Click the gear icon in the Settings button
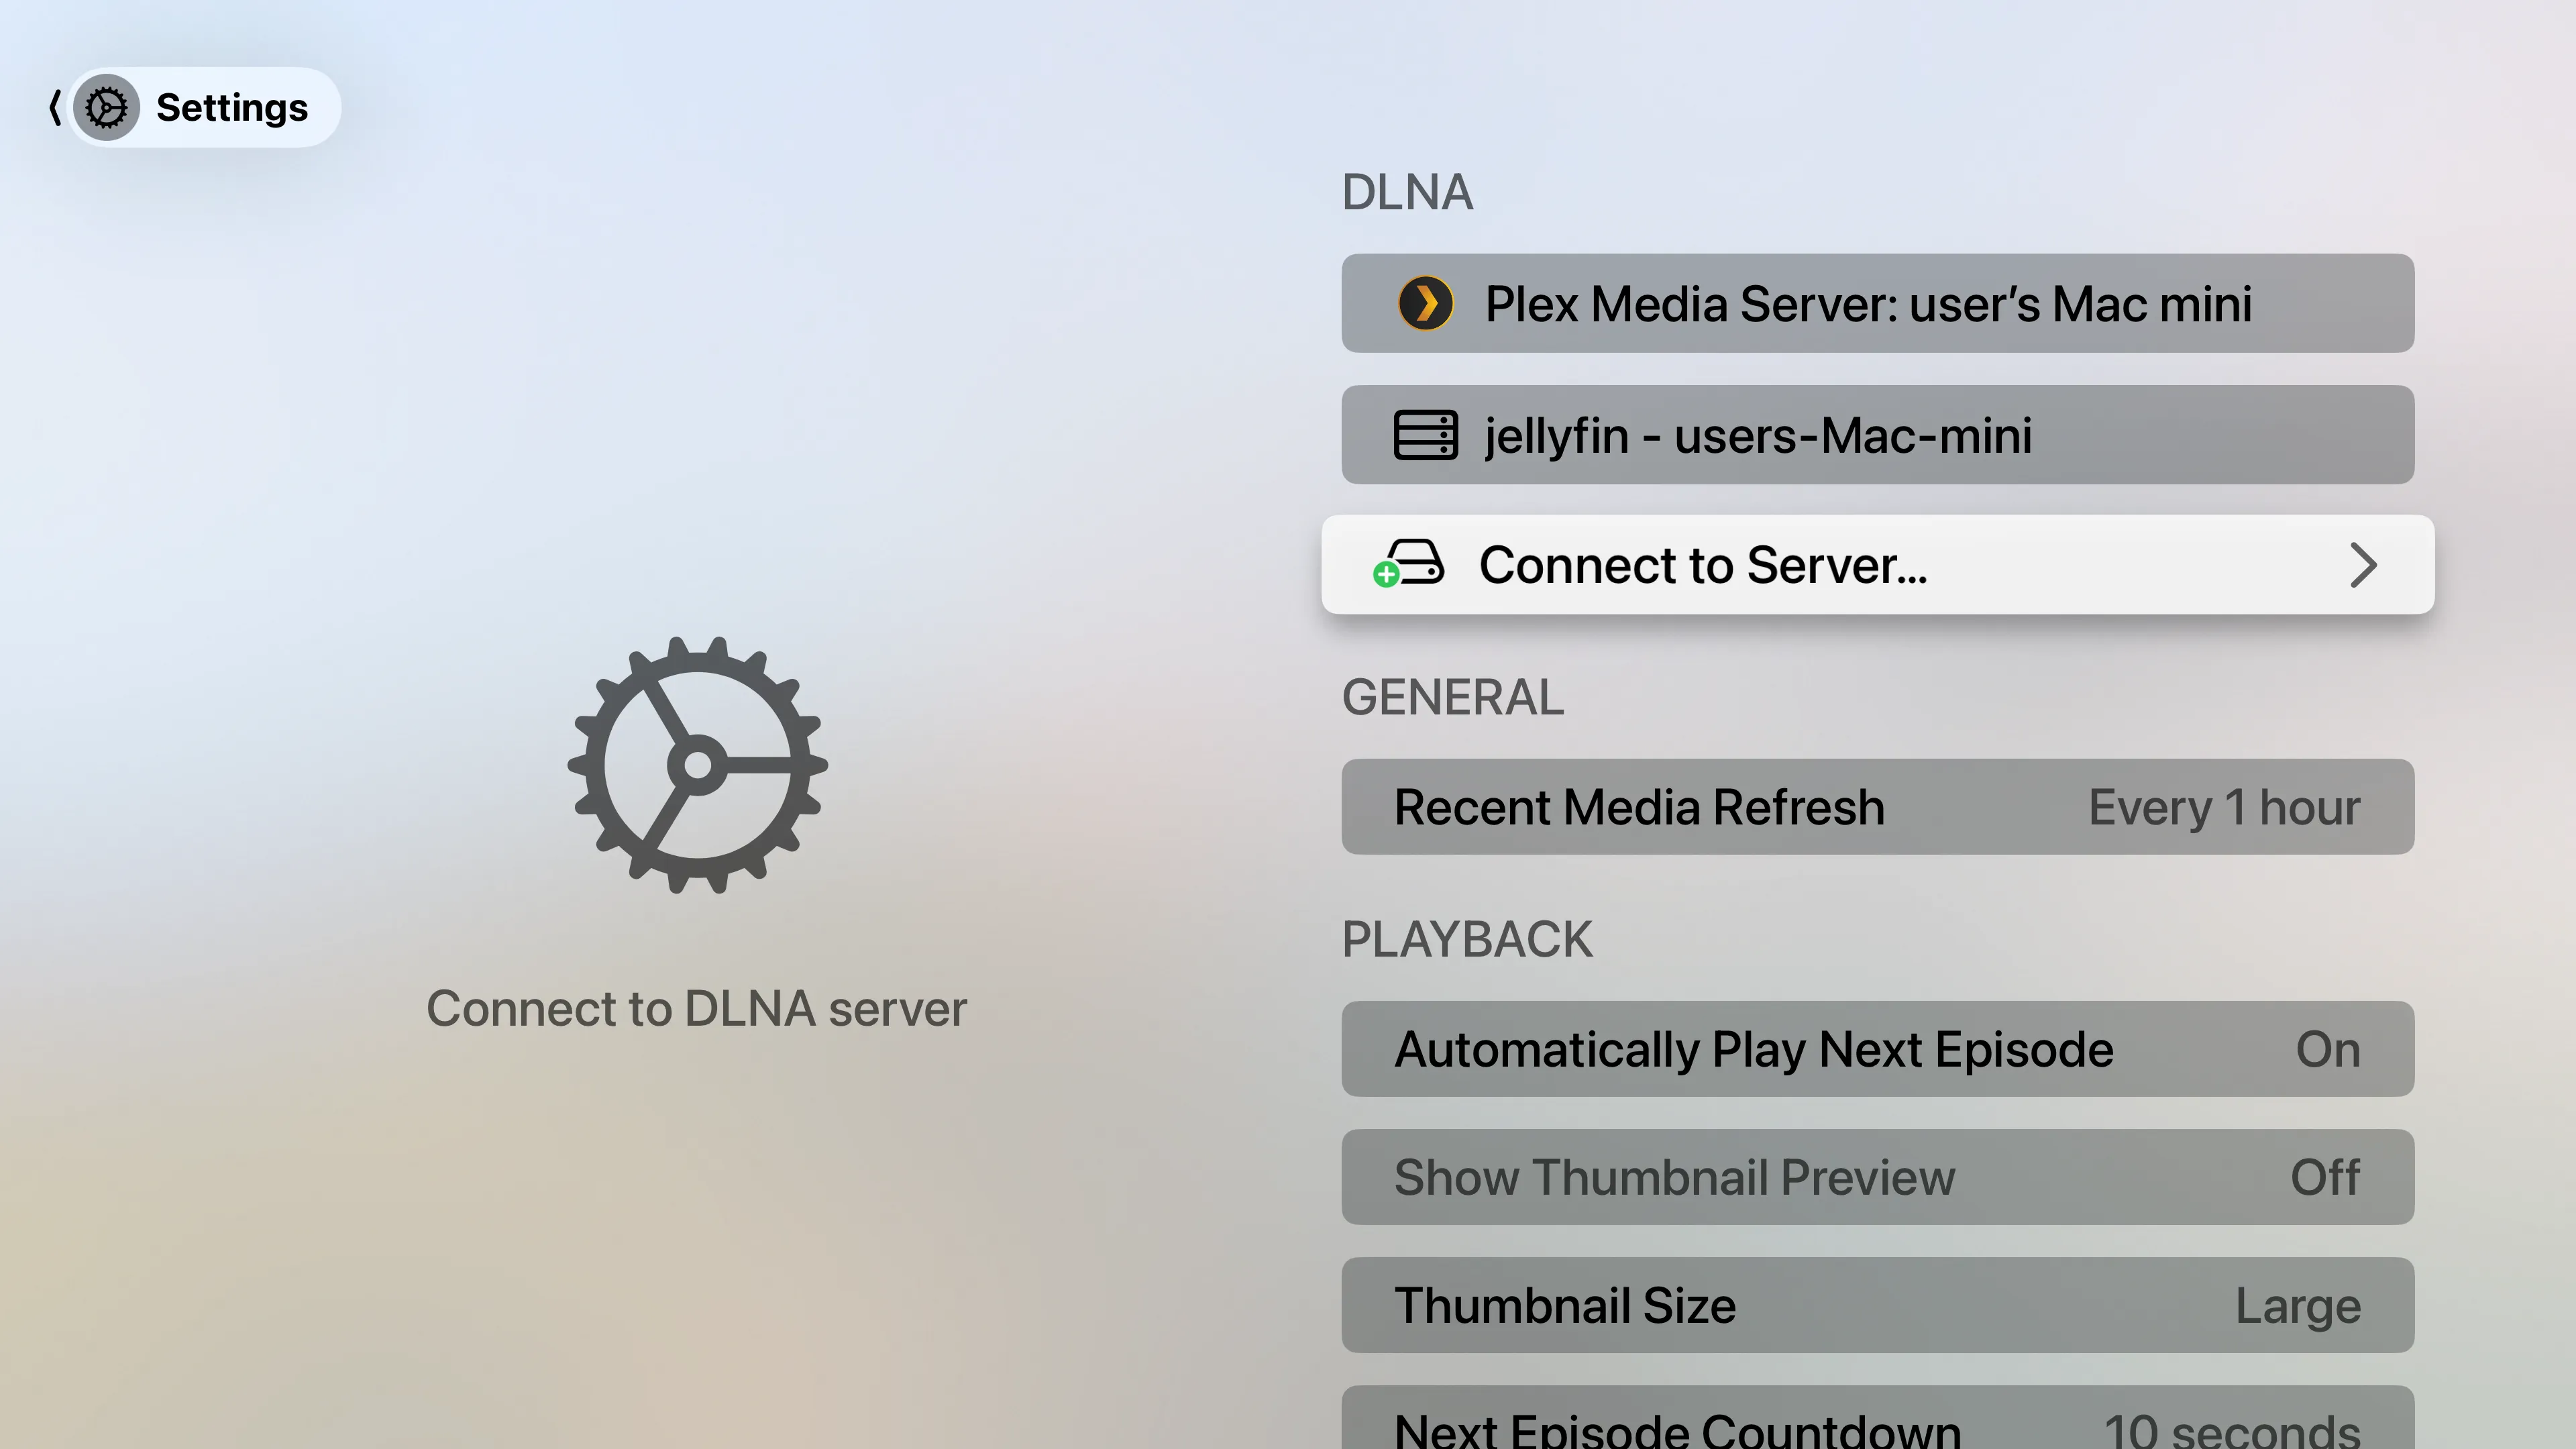The height and width of the screenshot is (1449, 2576). [x=107, y=107]
